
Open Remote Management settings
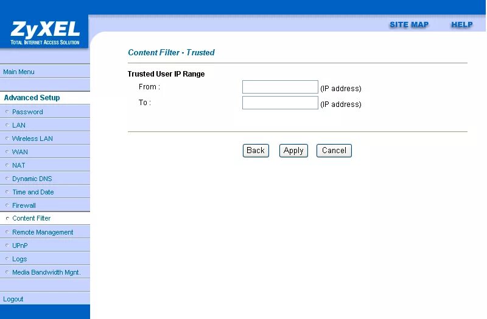point(43,232)
